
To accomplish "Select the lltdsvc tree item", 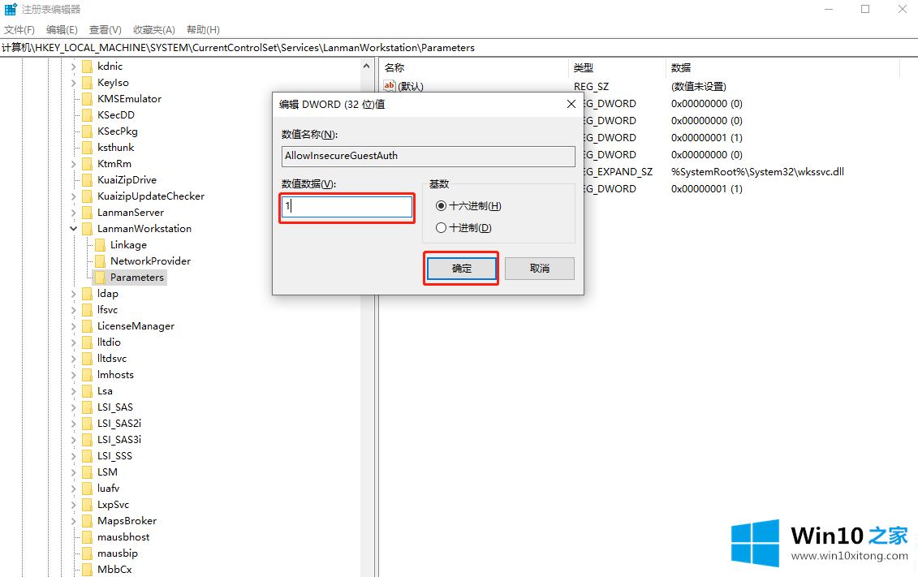I will pos(112,359).
